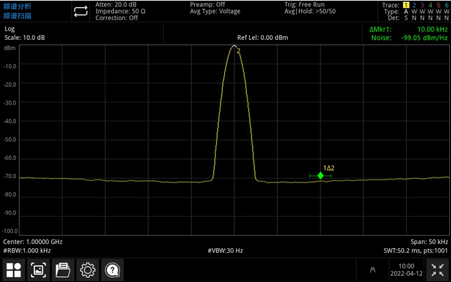
Task: Select trace 1 in the Trace indicator
Action: point(406,5)
